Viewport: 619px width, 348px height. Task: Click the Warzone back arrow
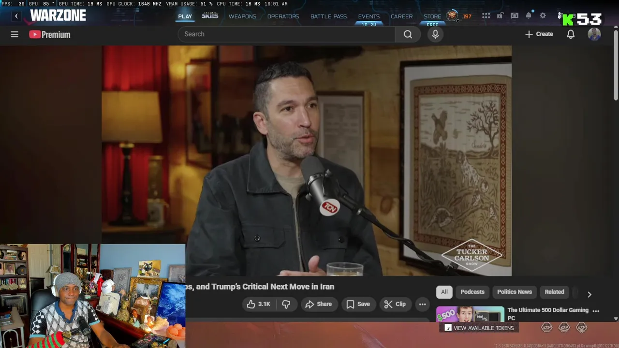tap(16, 16)
